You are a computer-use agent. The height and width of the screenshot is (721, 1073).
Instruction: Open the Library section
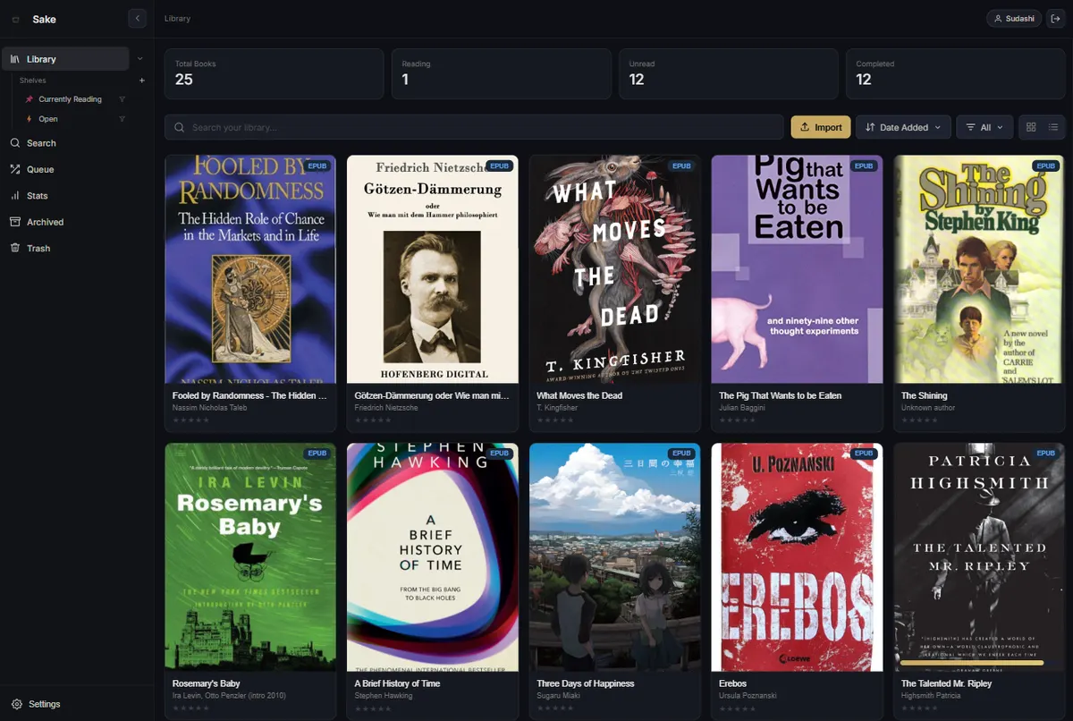click(x=65, y=59)
